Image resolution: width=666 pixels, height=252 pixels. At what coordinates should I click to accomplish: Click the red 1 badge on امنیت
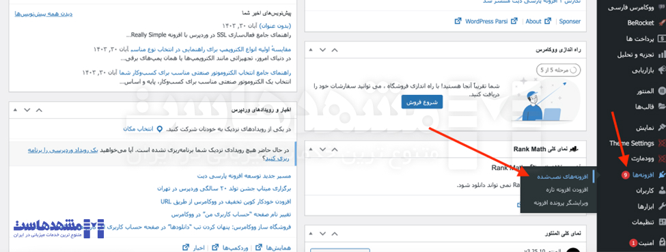[x=633, y=243]
